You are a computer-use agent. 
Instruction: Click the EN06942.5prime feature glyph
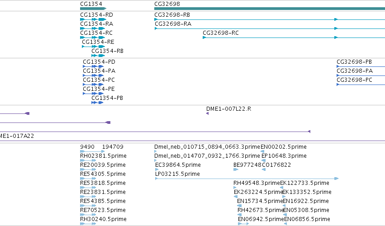click(243, 224)
